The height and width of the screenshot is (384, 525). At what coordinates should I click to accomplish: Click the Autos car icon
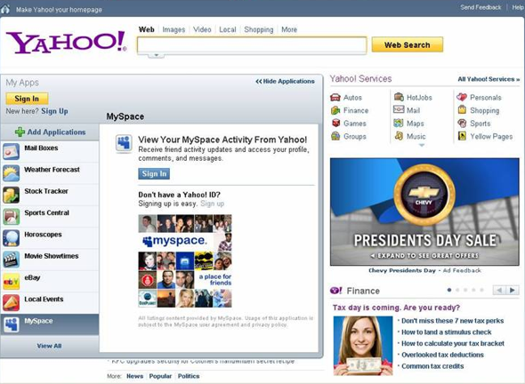(335, 98)
